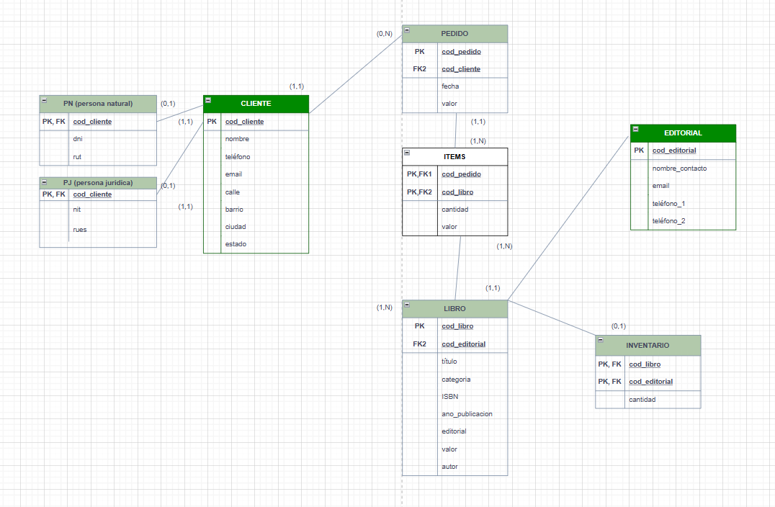Viewport: 775px width, 507px height.
Task: Click the valor field in ITEMS
Action: coord(449,227)
